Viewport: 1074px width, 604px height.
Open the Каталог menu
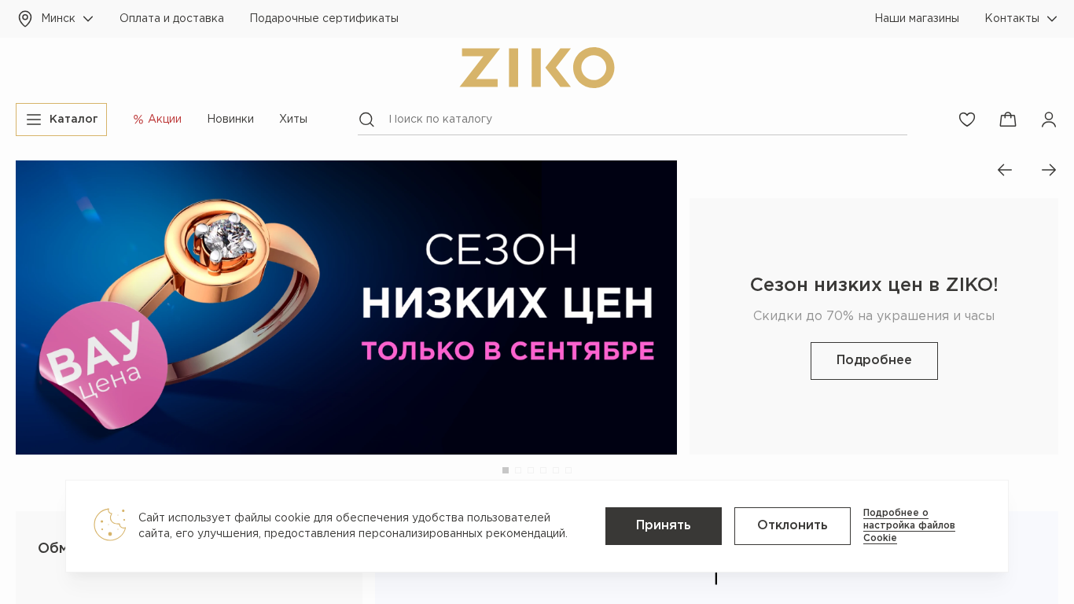(x=61, y=120)
